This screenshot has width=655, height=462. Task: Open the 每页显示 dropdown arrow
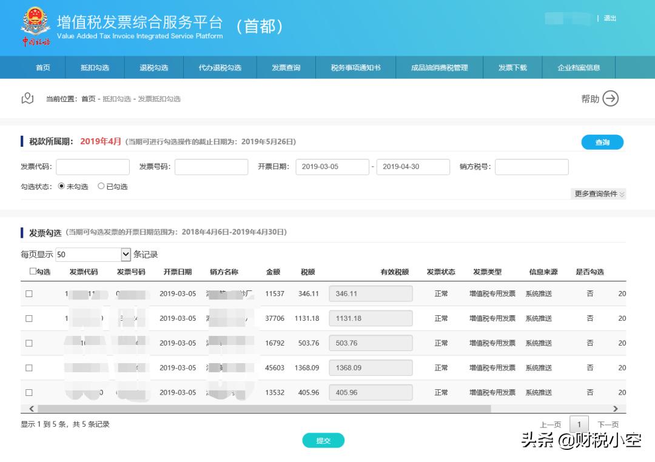(124, 254)
